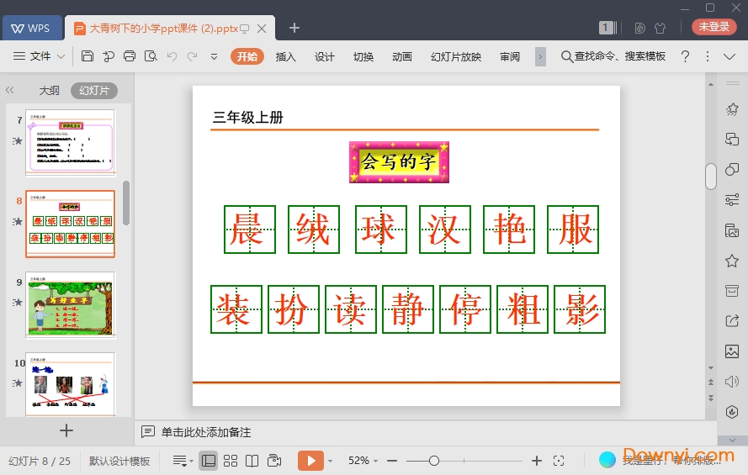Select slide 10 thumbnail

click(71, 384)
